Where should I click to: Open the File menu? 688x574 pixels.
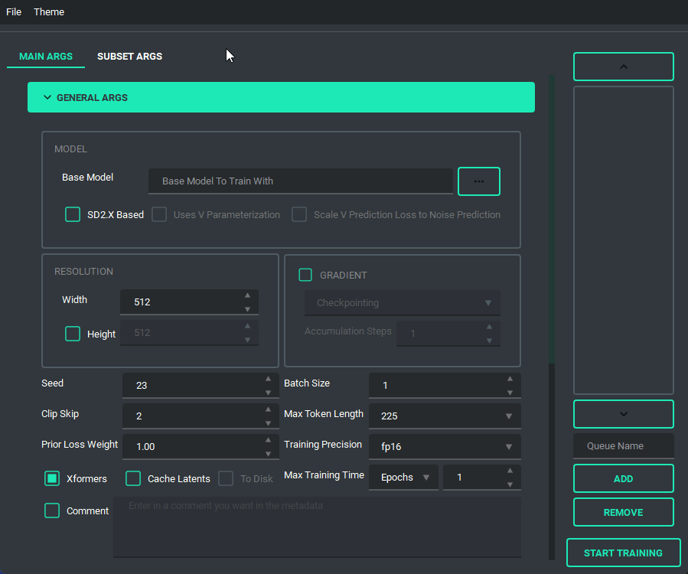pyautogui.click(x=14, y=11)
